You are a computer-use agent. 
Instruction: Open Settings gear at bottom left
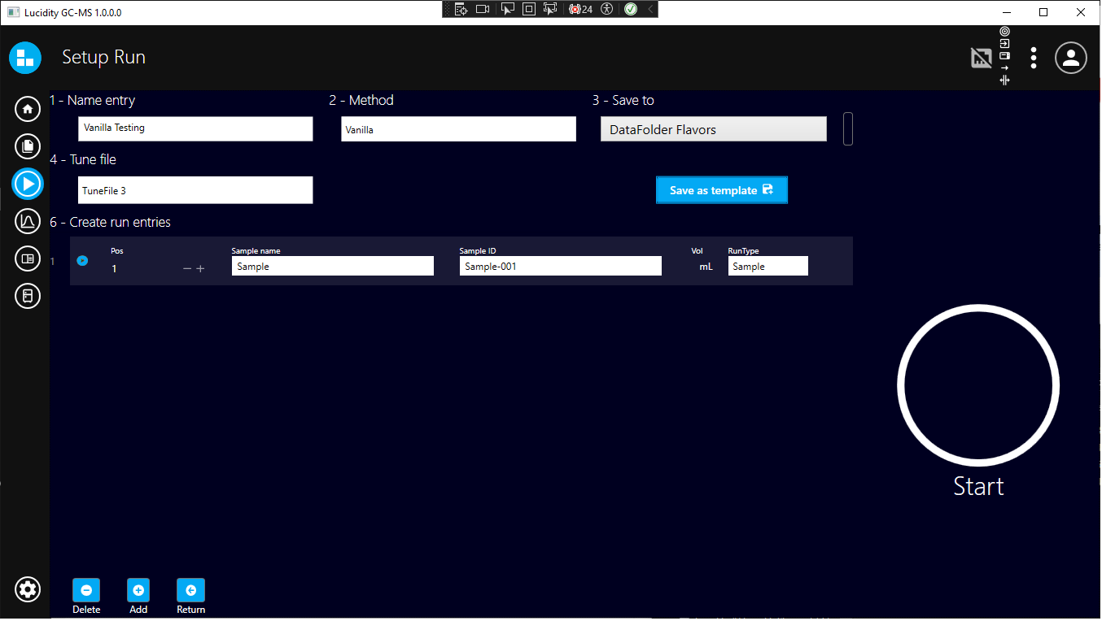coord(28,589)
